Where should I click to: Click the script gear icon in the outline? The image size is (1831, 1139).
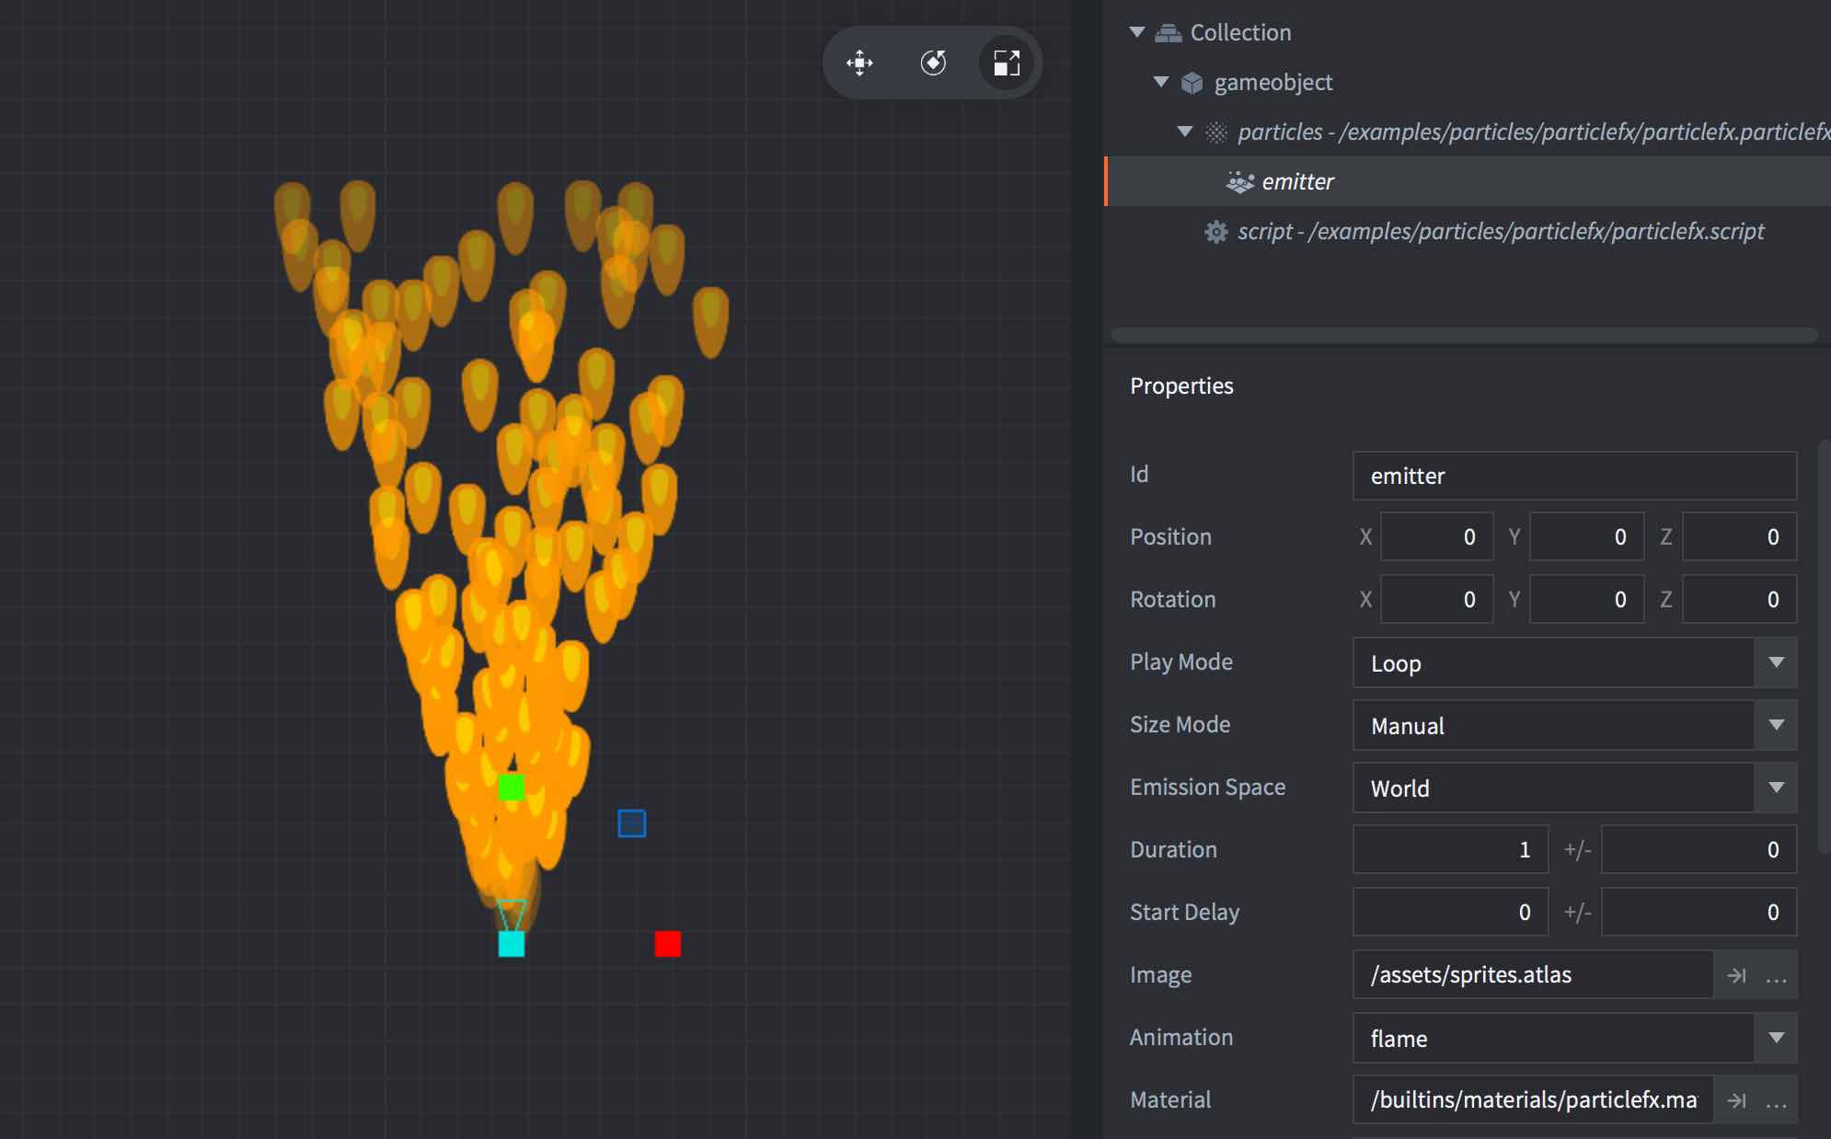[1215, 231]
